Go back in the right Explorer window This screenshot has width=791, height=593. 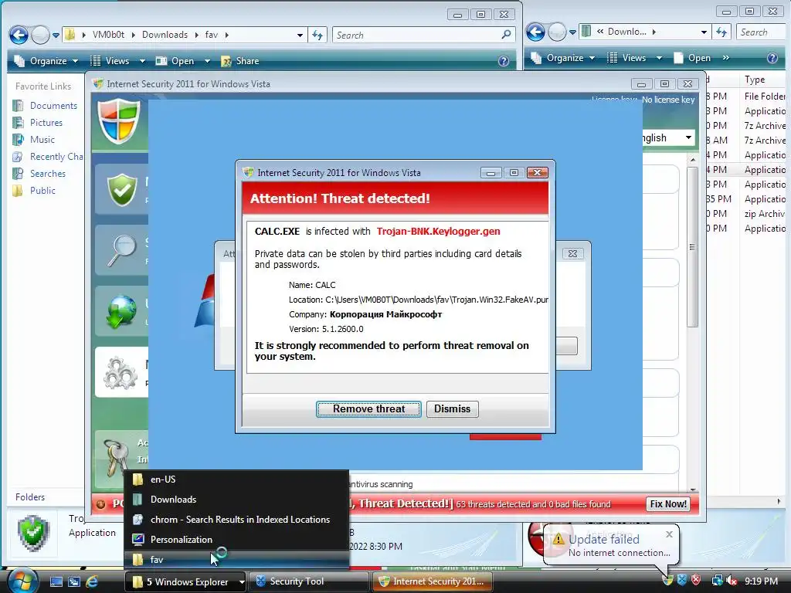click(x=535, y=32)
